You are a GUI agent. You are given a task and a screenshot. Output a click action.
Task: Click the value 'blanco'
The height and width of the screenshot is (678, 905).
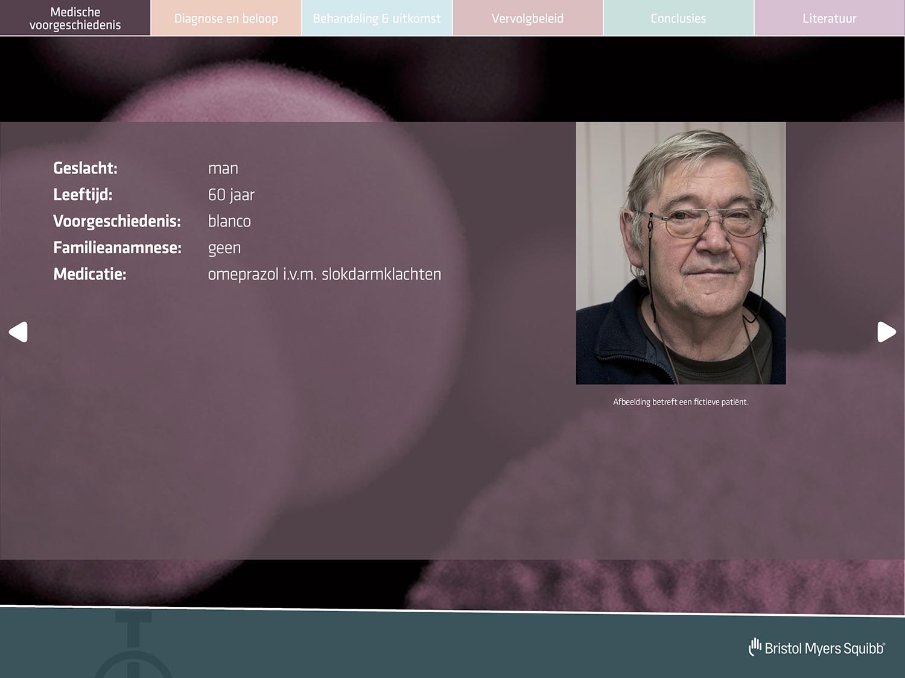229,221
